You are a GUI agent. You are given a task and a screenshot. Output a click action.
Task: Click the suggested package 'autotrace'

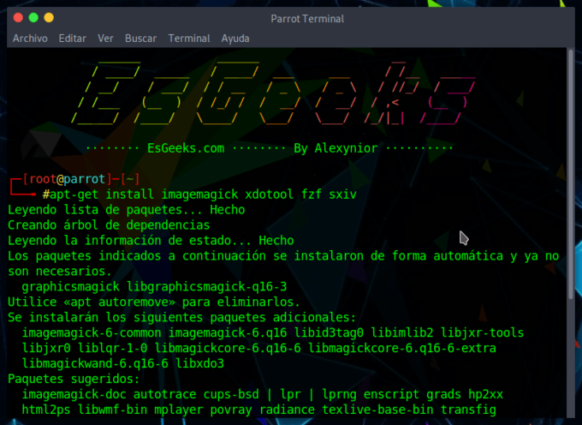click(x=165, y=394)
